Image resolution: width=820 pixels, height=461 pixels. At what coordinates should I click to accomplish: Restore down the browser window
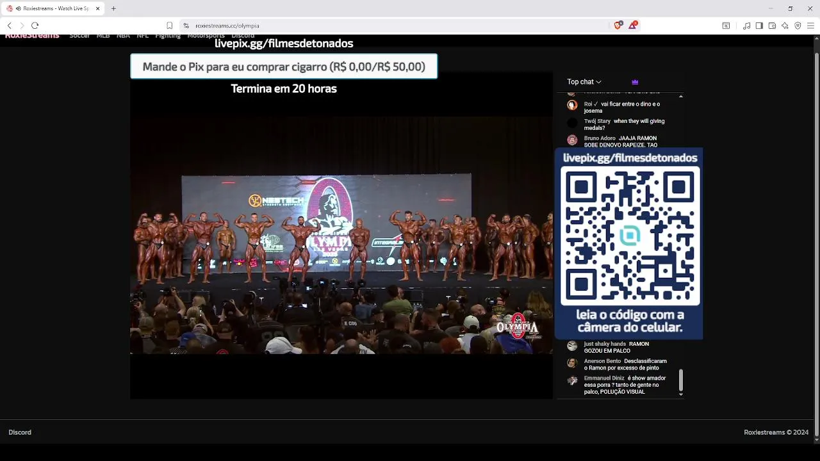coord(791,8)
